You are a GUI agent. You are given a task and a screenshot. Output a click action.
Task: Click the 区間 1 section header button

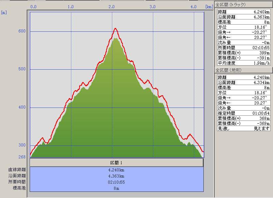[116, 163]
